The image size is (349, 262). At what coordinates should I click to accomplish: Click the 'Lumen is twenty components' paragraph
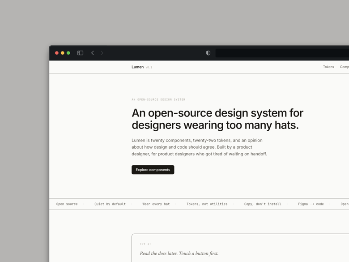tap(199, 147)
